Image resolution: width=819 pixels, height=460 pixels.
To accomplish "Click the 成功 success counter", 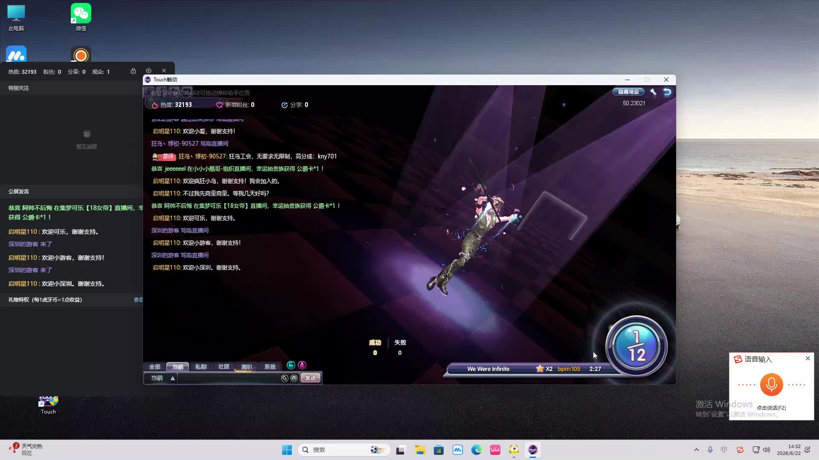I will (375, 347).
